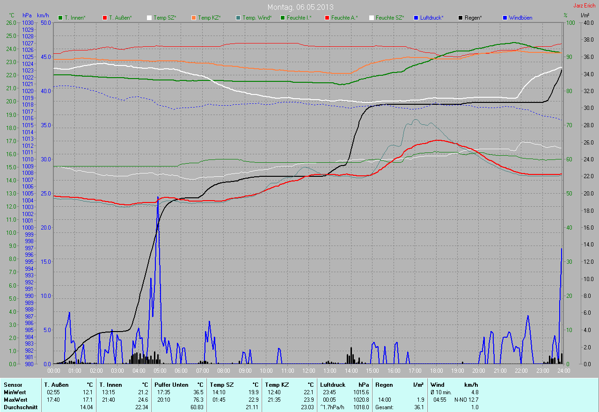Click the chart title 'Montag, 06.05.2013'
This screenshot has width=599, height=412.
300,7
